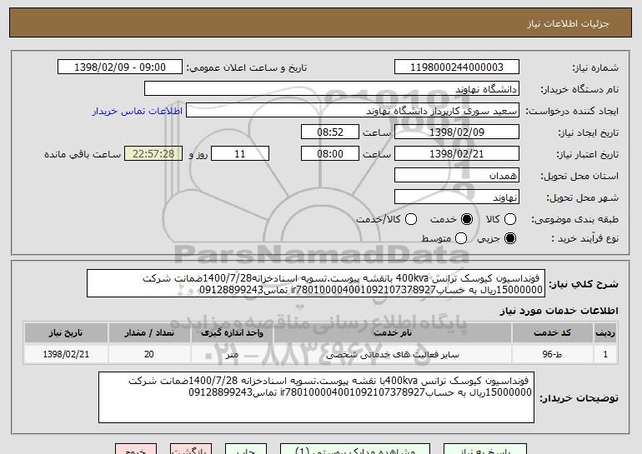Click the واحد اندازه گیری column header
Viewport: 642px width, 454px height.
(232, 333)
